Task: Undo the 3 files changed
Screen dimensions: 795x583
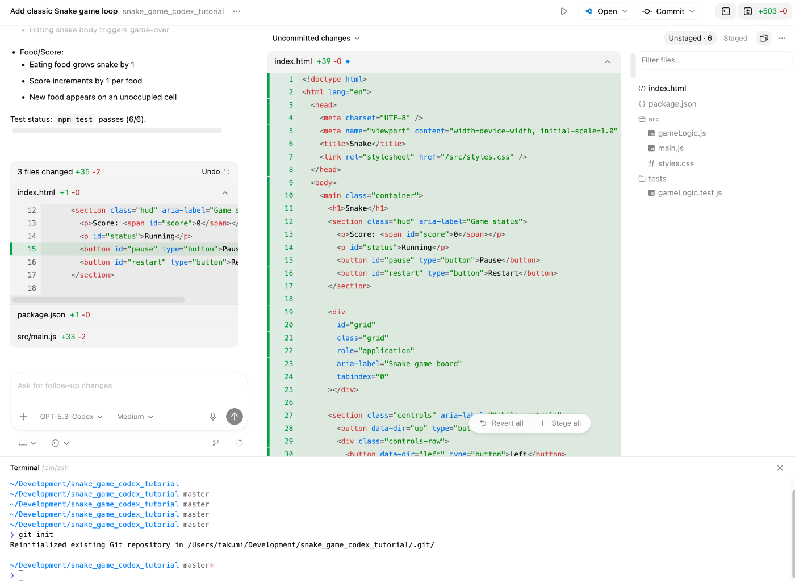Action: 215,171
